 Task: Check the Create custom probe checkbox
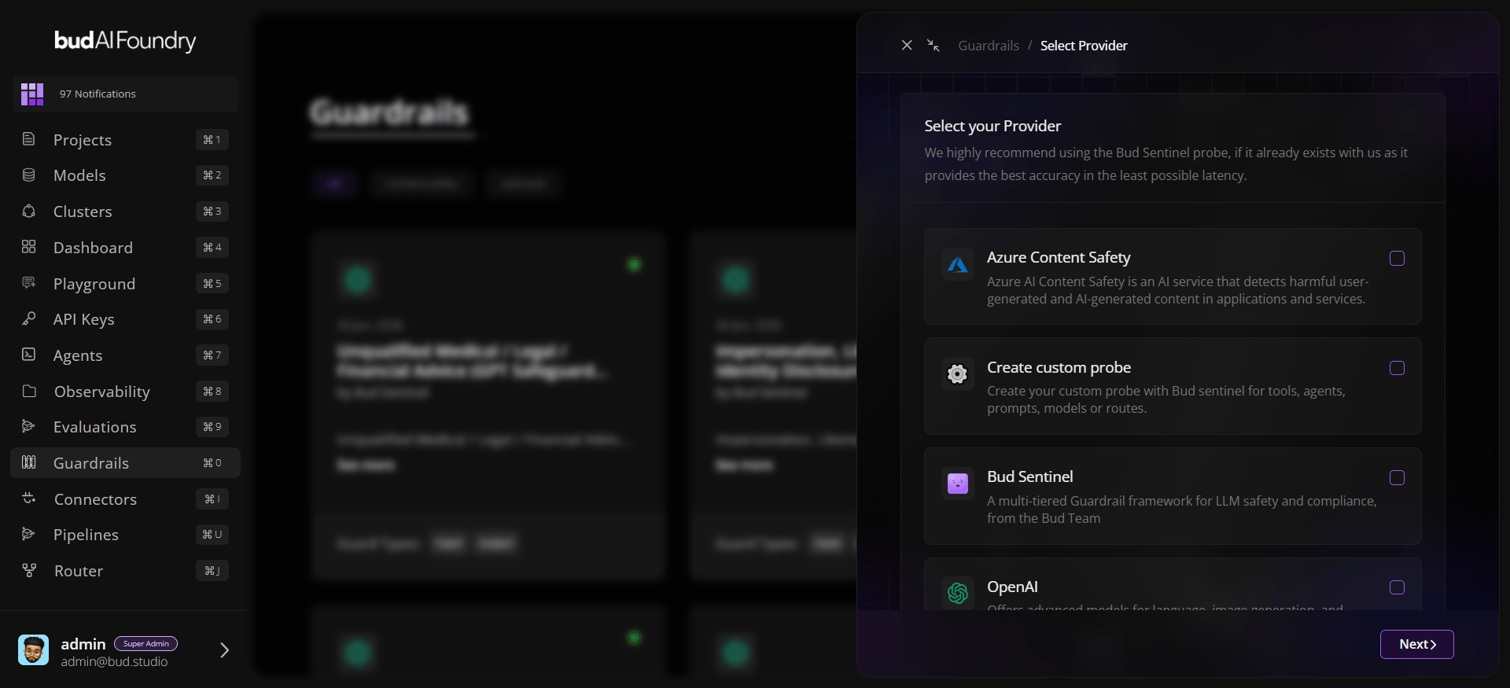click(1397, 368)
